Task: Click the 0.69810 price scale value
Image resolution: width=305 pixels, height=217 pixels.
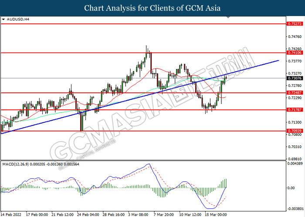Action: pyautogui.click(x=295, y=159)
